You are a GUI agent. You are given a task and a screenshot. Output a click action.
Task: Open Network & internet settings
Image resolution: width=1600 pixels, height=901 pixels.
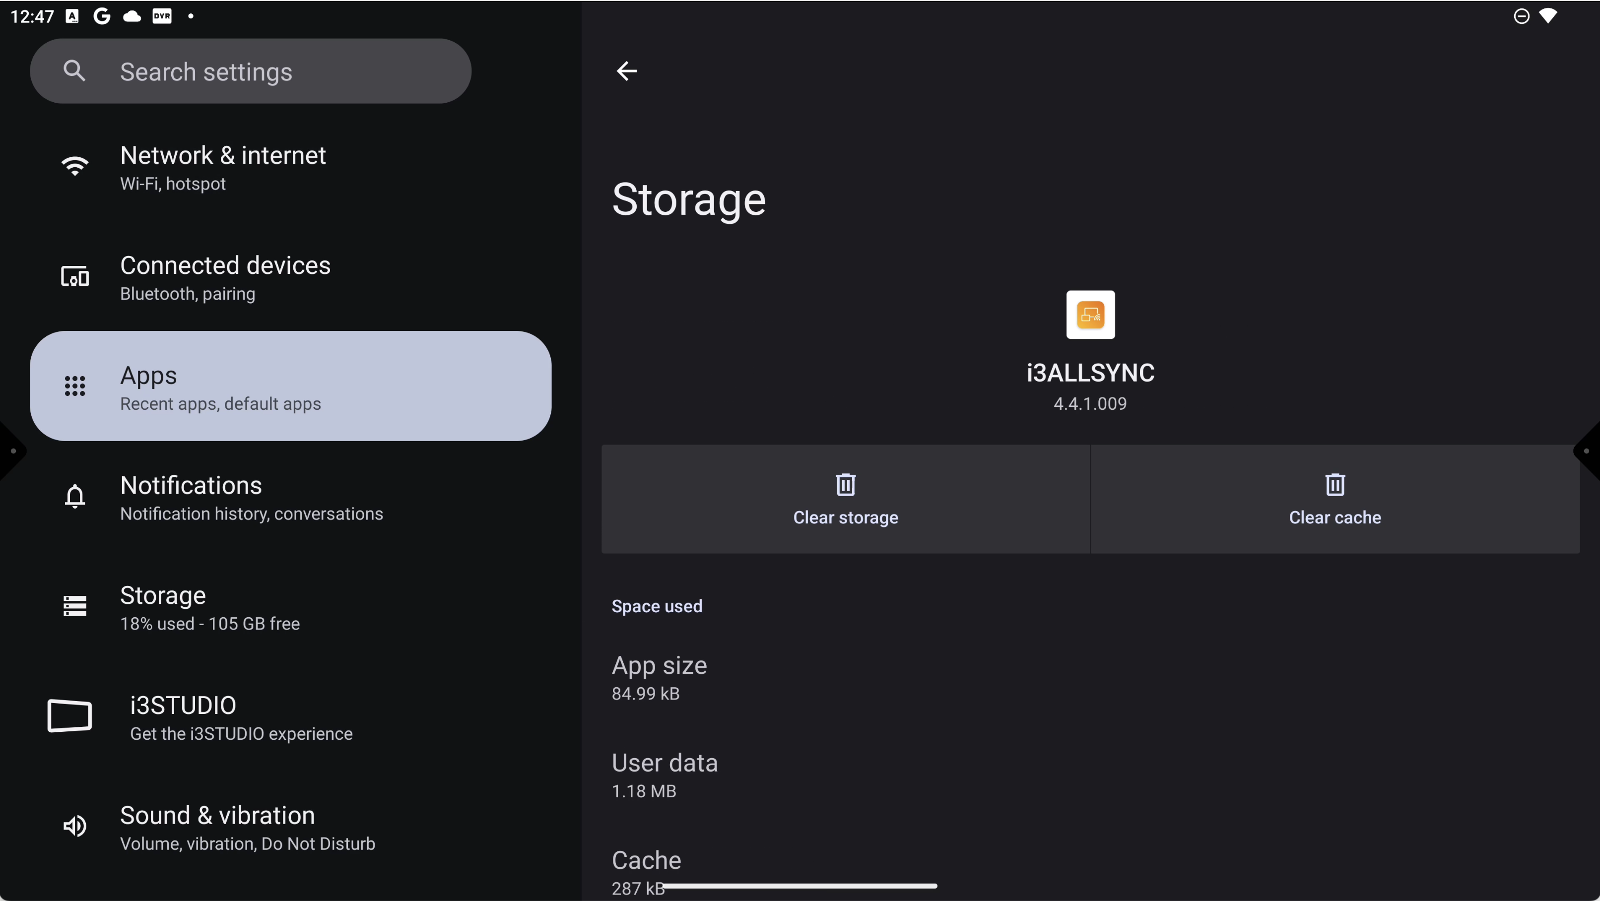pos(222,167)
